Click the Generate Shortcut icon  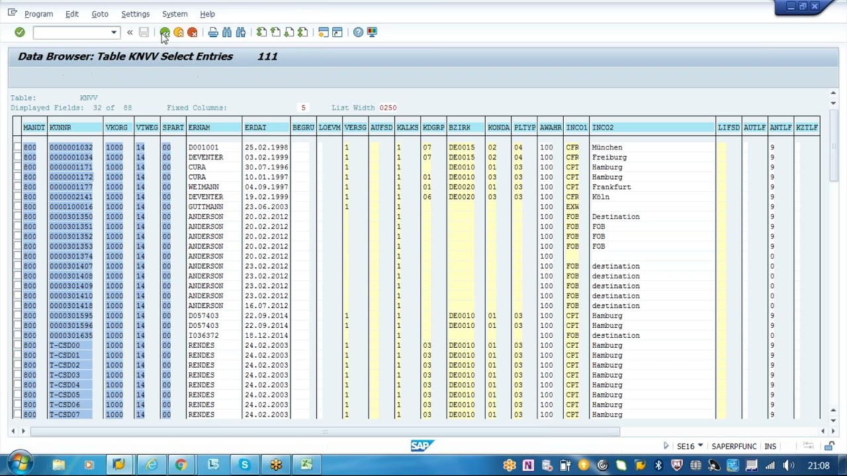click(337, 32)
